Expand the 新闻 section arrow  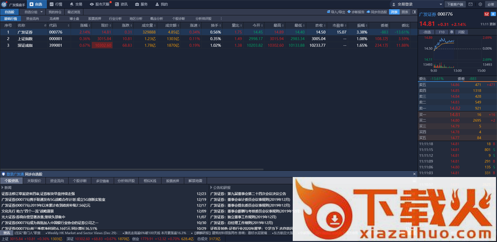coord(2,187)
